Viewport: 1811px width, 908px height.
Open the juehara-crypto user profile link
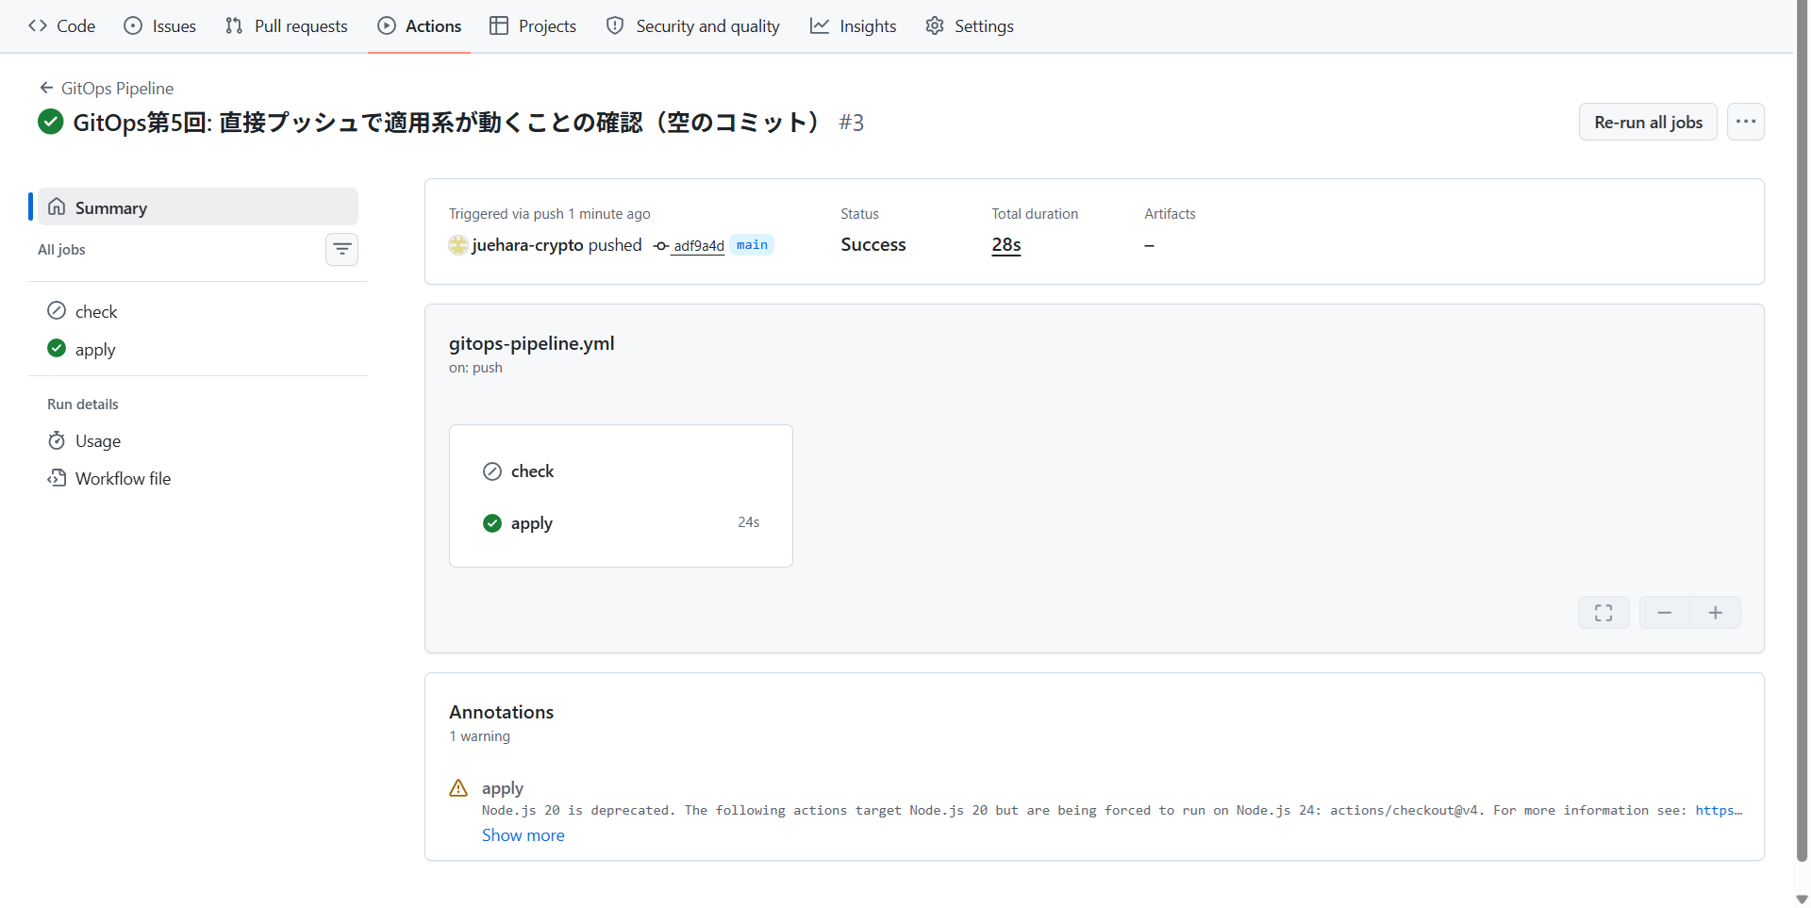[527, 245]
